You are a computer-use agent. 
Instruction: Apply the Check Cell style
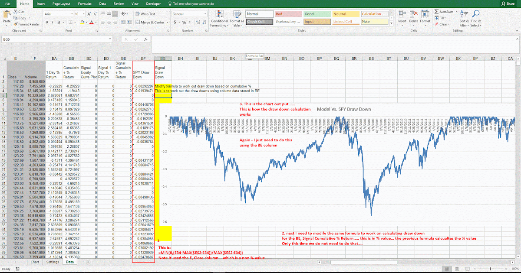259,21
